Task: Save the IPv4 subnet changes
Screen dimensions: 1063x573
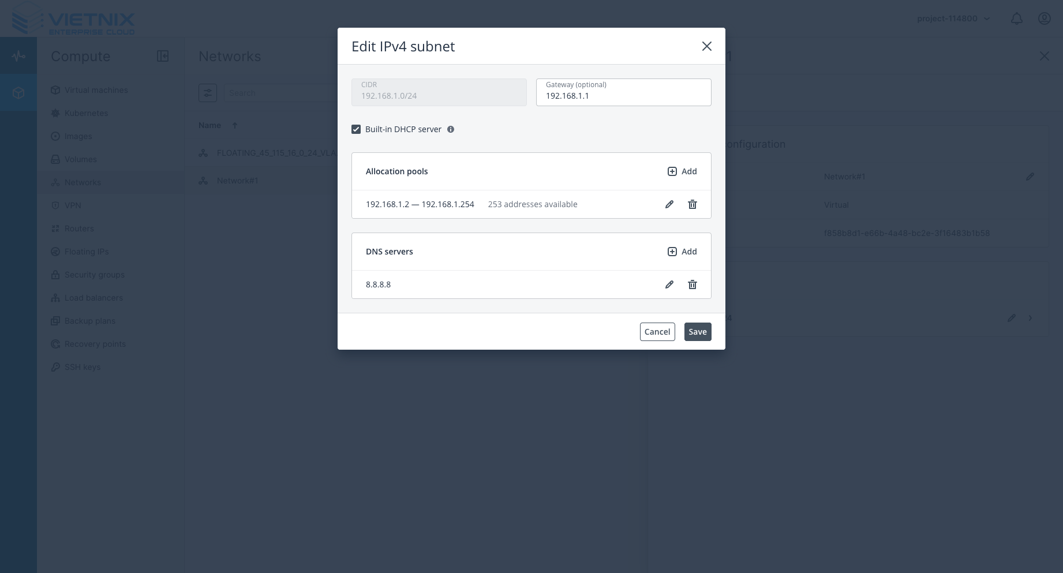Action: [698, 332]
